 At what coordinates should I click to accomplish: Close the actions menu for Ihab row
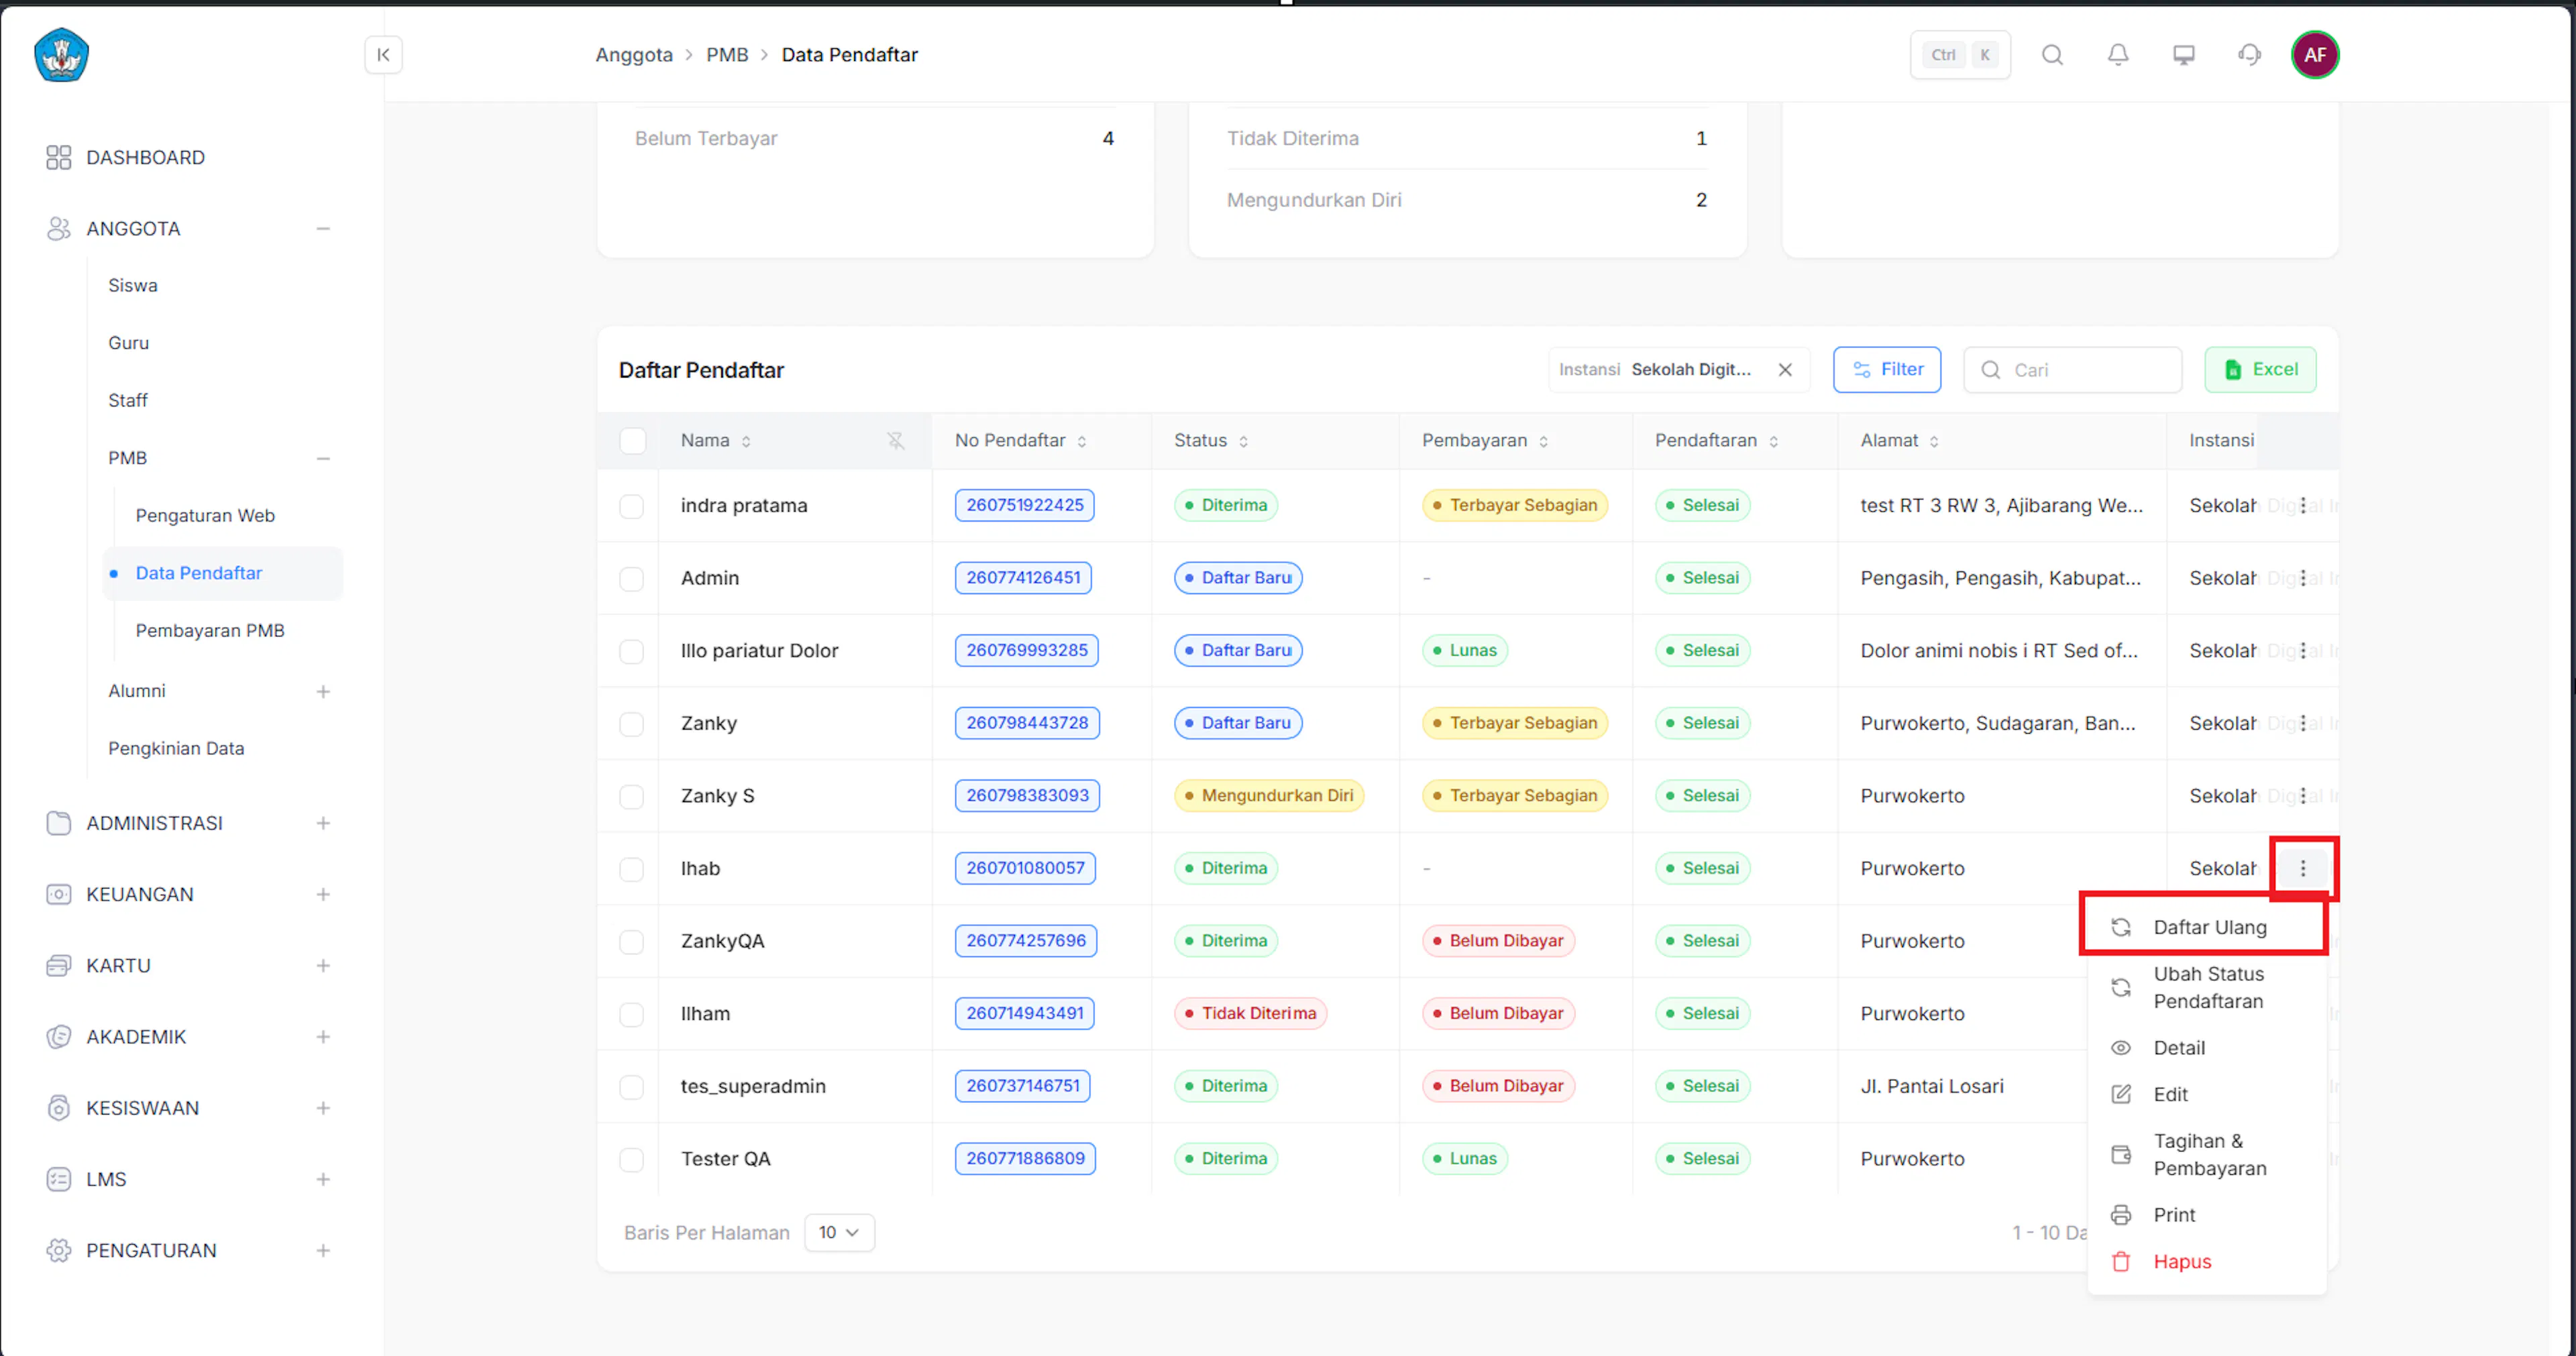(2303, 869)
